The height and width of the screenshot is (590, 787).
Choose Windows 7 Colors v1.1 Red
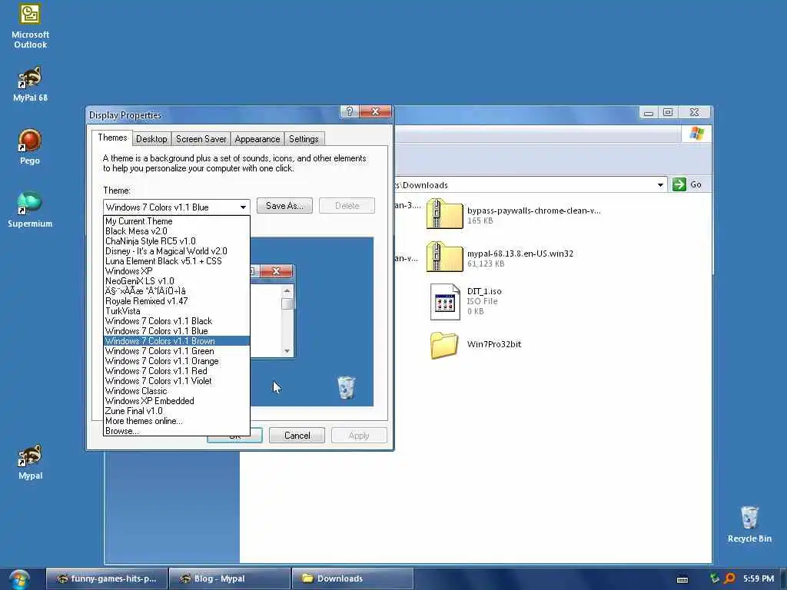tap(176, 371)
